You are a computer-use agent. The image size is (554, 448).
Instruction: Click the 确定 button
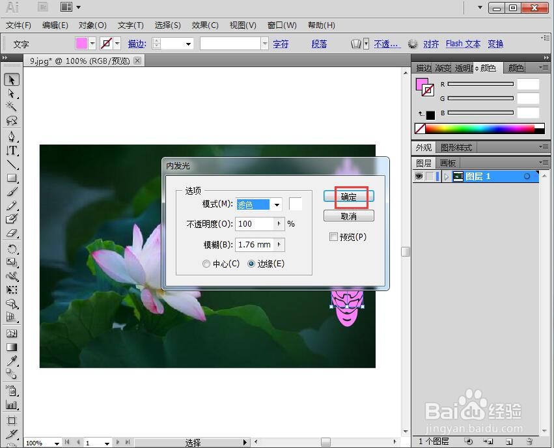coord(349,197)
